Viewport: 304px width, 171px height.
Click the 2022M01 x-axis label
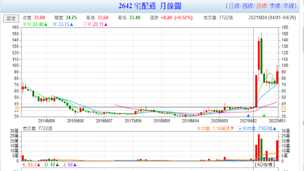coord(277,121)
